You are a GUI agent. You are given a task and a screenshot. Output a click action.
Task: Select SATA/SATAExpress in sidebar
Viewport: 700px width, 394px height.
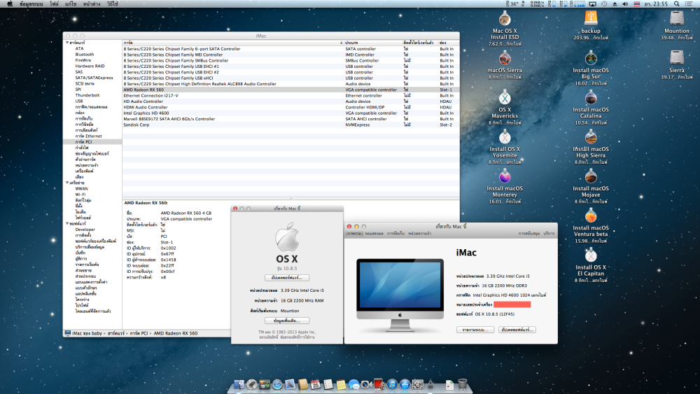(94, 78)
